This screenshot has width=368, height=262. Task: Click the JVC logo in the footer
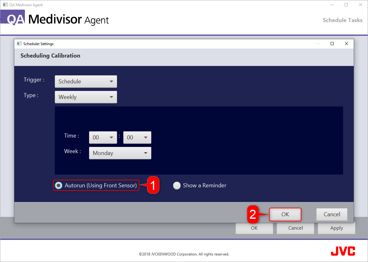(x=343, y=251)
